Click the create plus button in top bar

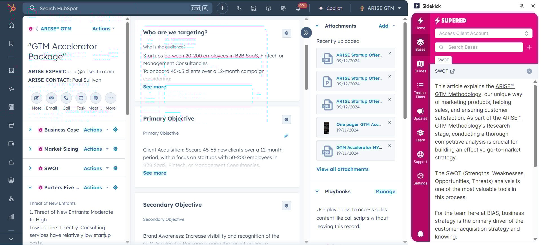click(x=222, y=8)
